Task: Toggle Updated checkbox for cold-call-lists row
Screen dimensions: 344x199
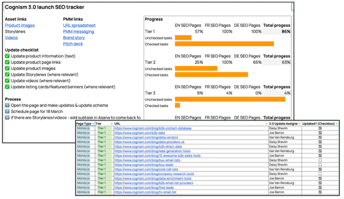Action: (x=320, y=169)
